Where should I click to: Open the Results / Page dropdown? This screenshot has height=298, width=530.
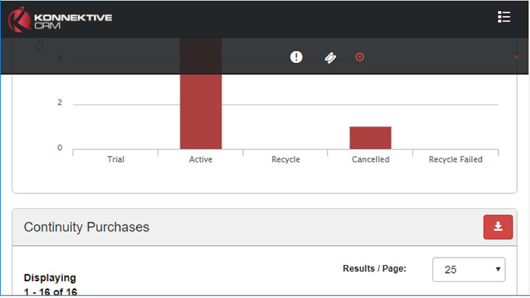[x=469, y=270]
